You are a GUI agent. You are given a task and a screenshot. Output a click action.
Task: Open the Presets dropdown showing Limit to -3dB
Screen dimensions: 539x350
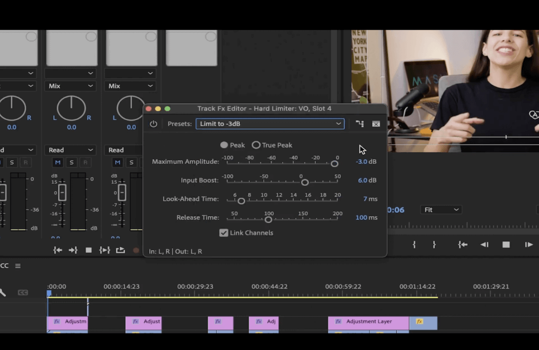click(269, 124)
